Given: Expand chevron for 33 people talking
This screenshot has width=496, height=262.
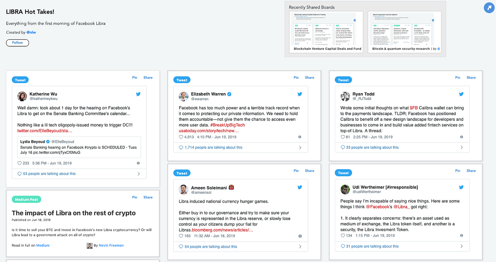Looking at the screenshot, I should tap(462, 147).
